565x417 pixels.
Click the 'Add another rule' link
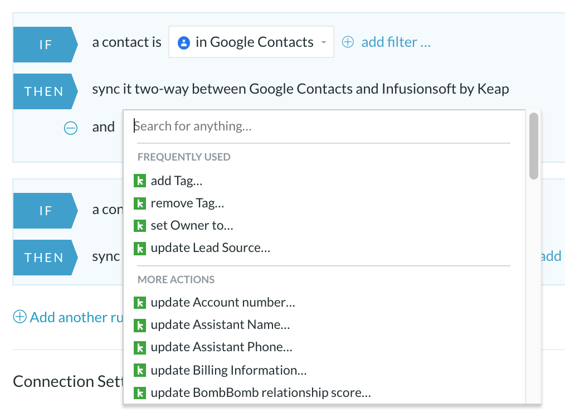point(76,317)
